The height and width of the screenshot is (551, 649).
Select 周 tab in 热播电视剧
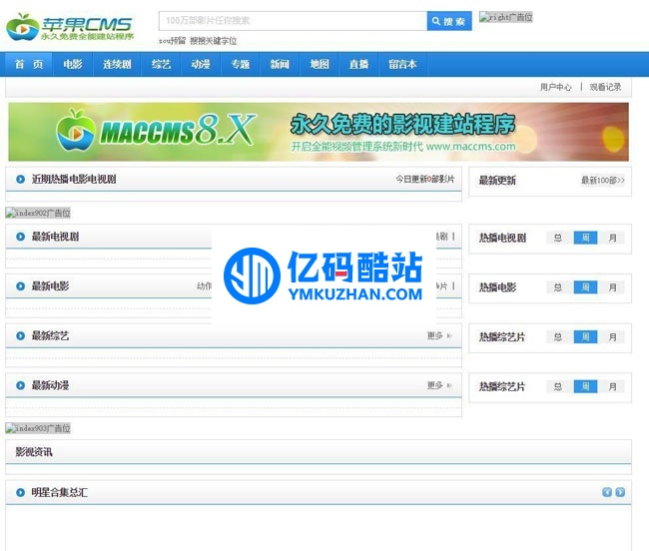tap(585, 238)
